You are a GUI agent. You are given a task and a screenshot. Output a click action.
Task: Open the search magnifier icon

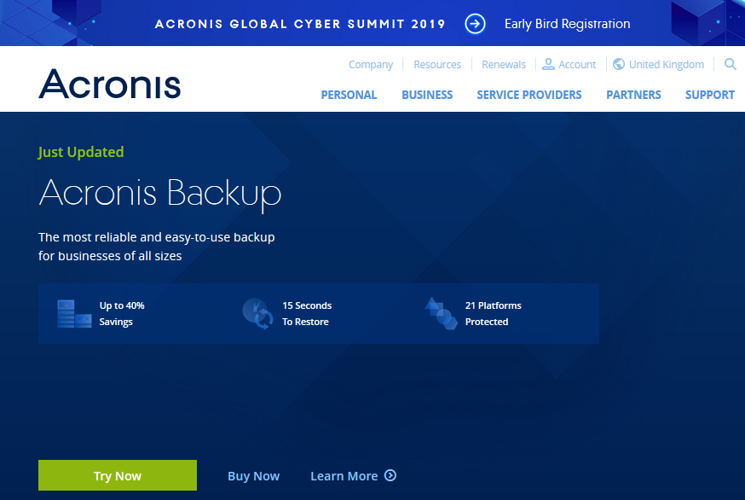[x=731, y=64]
